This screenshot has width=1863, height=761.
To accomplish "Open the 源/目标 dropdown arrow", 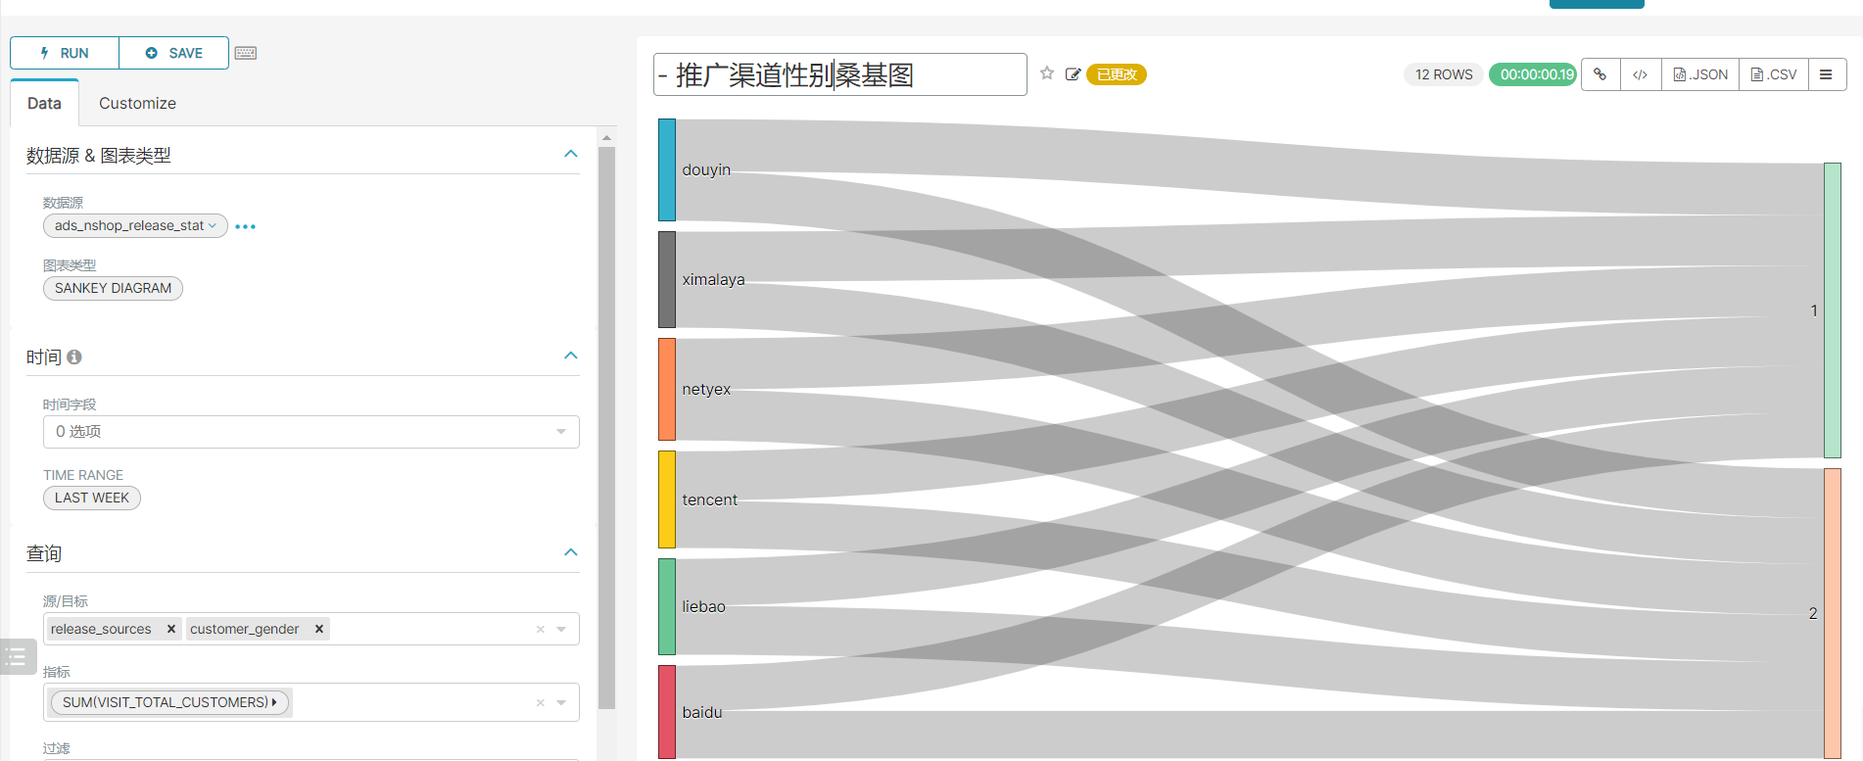I will pyautogui.click(x=561, y=629).
